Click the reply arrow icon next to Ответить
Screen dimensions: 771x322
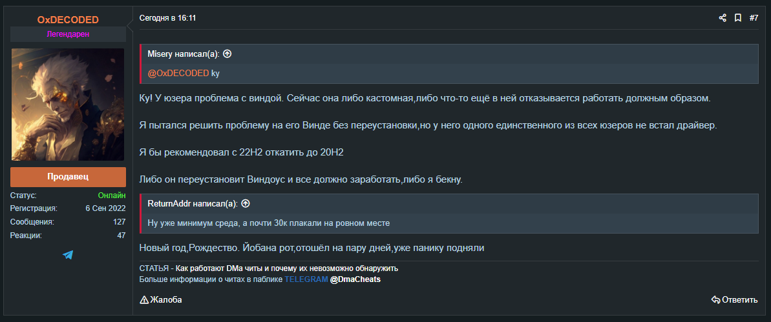[x=715, y=300]
